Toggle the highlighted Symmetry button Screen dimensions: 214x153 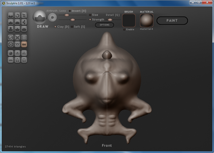pos(24,44)
